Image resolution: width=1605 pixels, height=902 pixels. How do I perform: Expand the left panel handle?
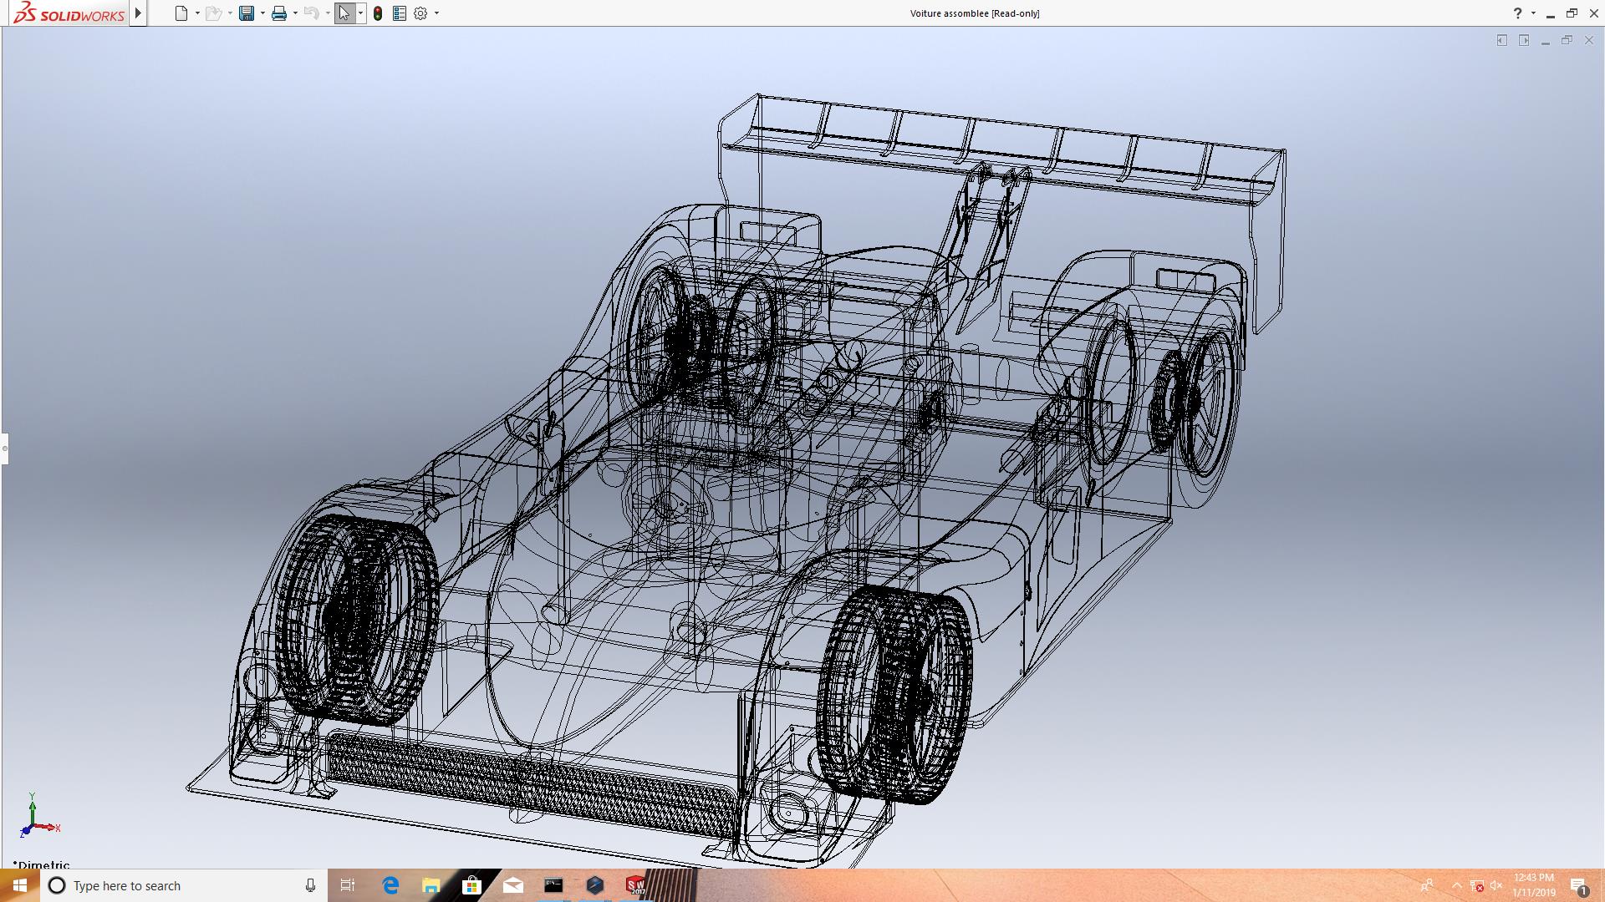pos(4,448)
